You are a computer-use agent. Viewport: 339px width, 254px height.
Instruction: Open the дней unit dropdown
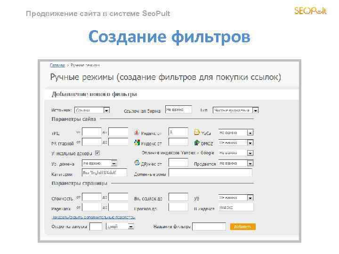pos(120,227)
